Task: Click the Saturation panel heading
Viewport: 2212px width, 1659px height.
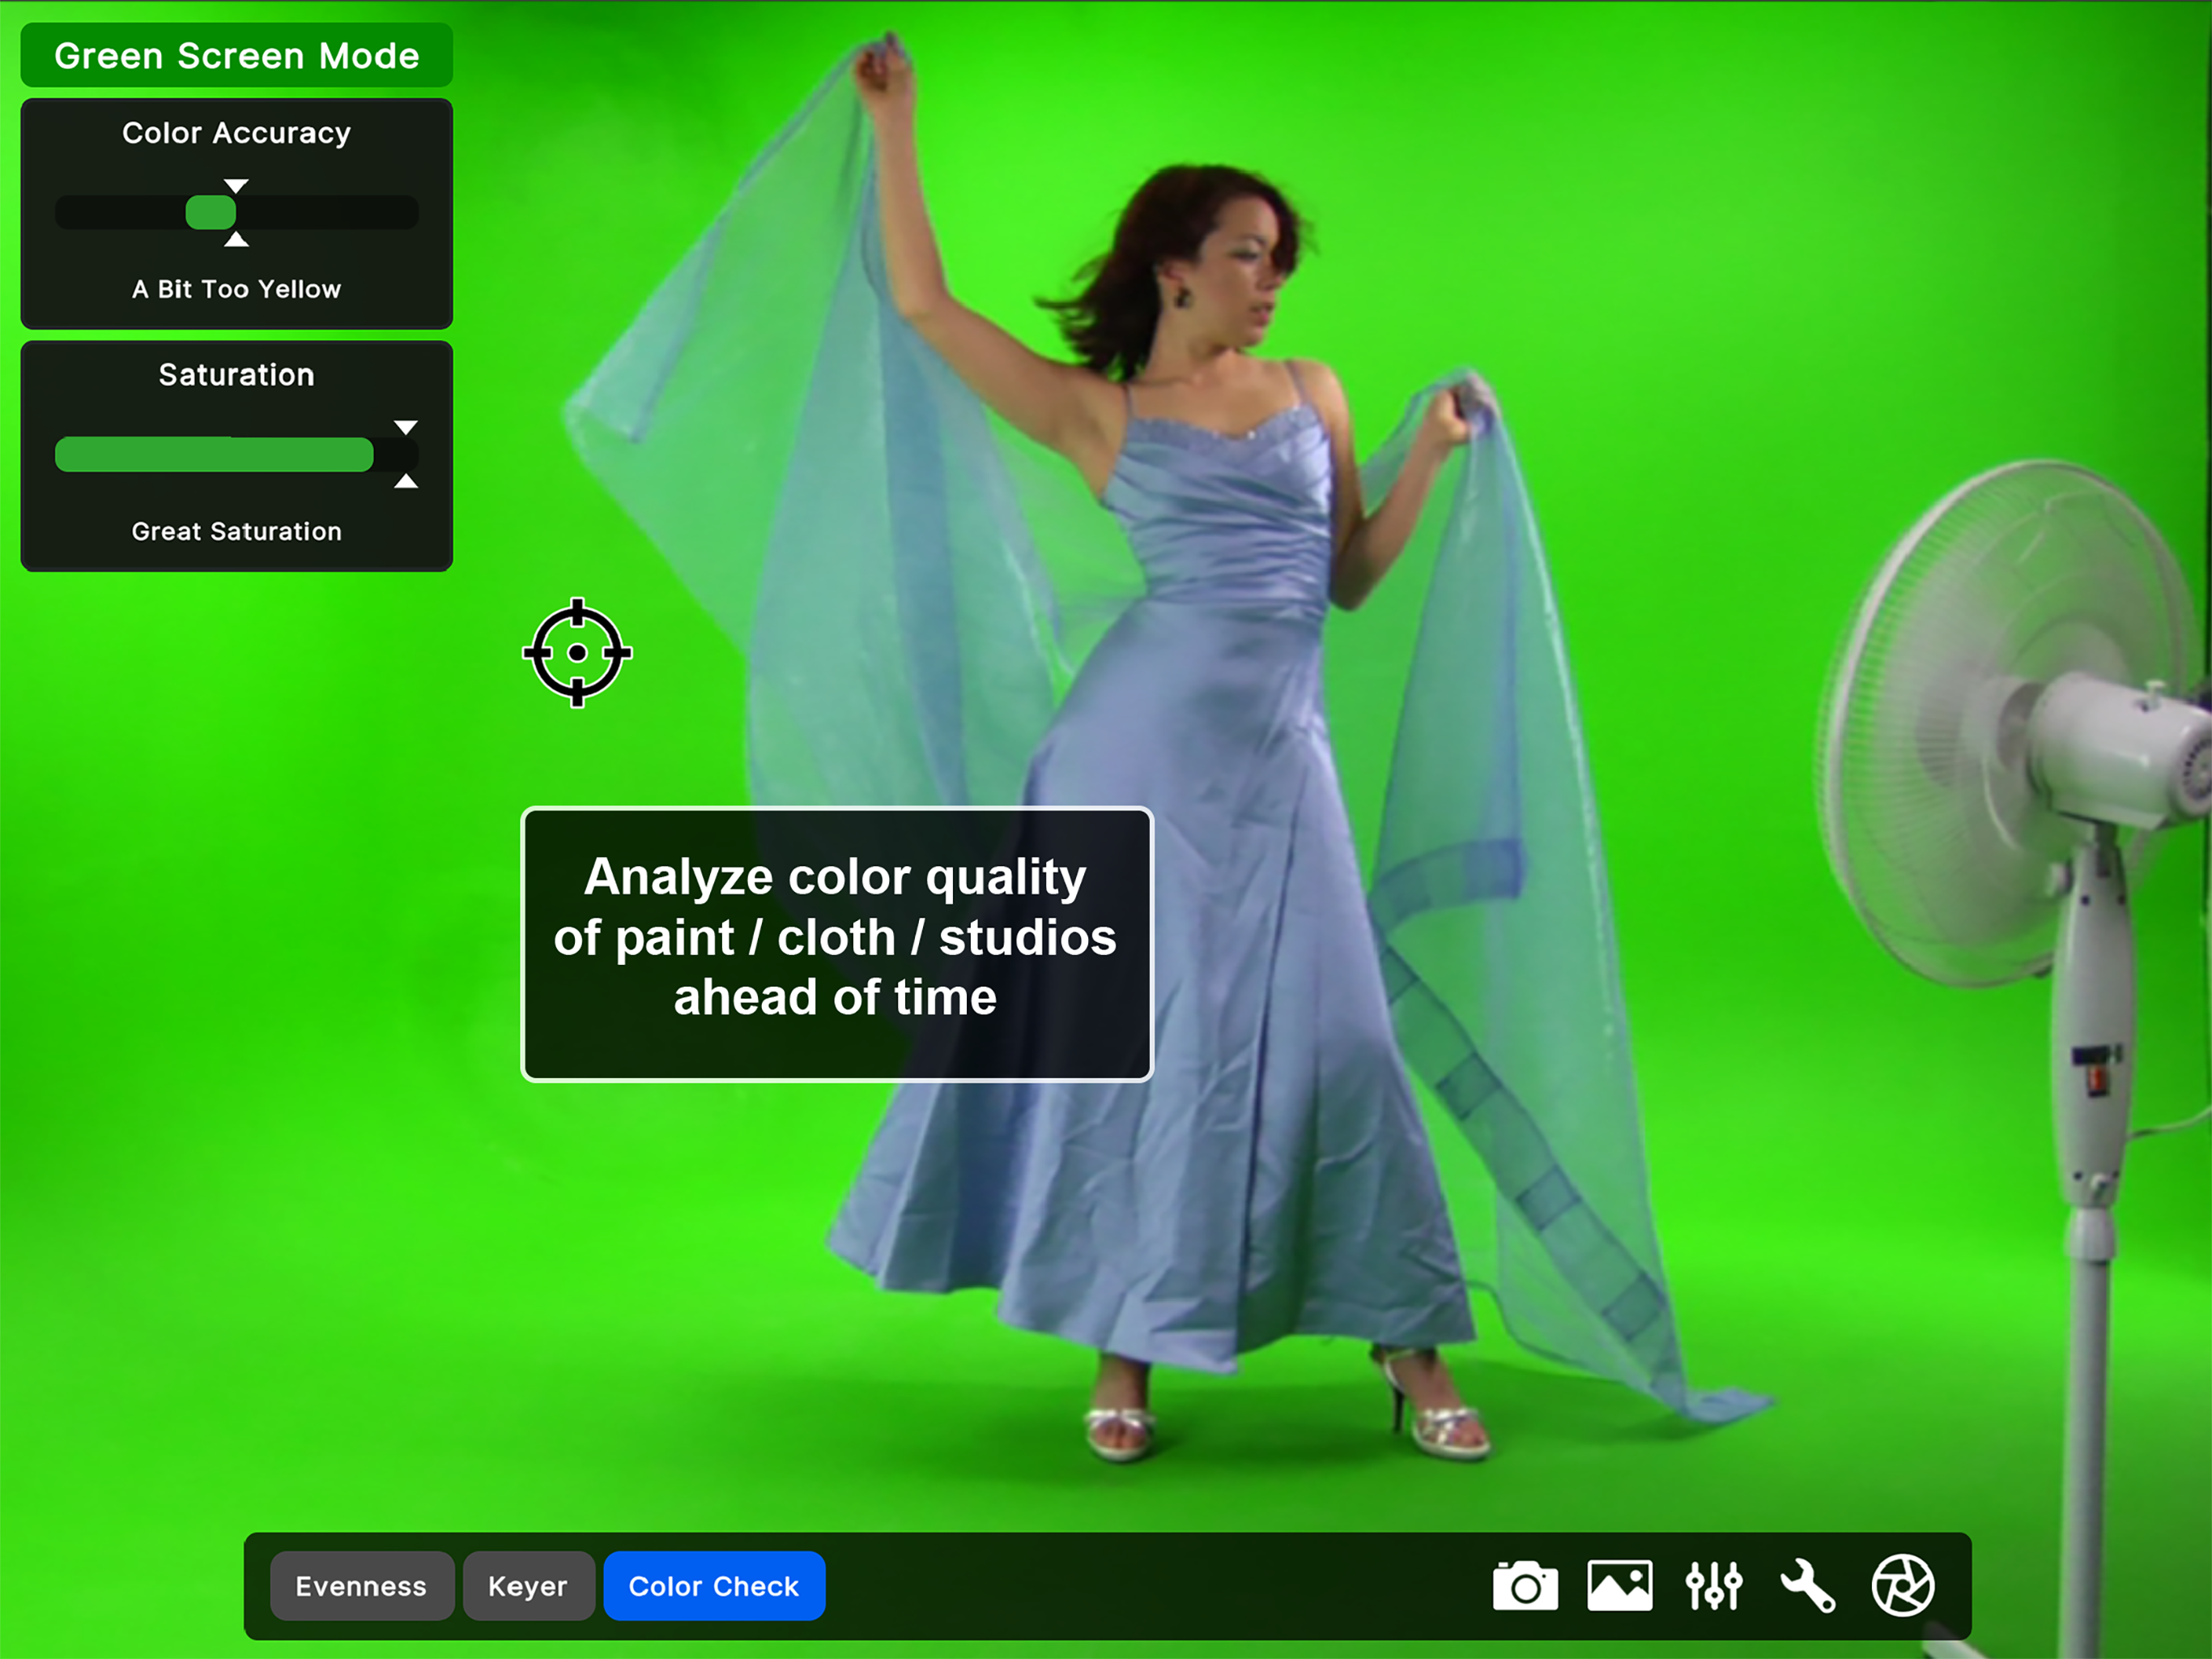Action: 236,375
